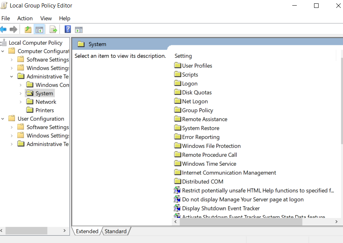This screenshot has height=243, width=343.
Task: Click the Group Policy folder icon
Action: pos(178,110)
